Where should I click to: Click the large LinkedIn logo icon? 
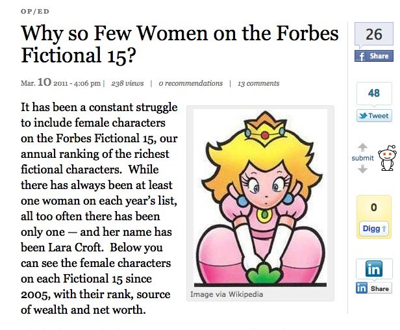tap(373, 268)
